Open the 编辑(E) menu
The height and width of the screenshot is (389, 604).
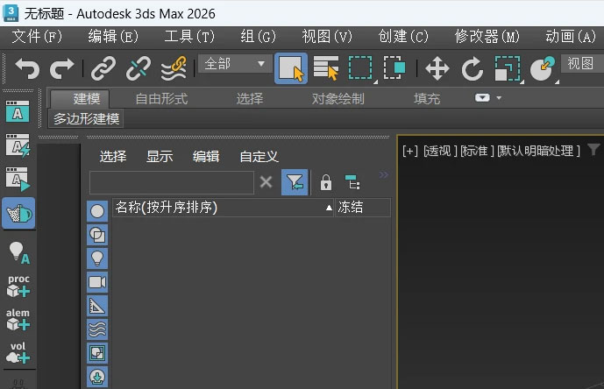point(113,37)
